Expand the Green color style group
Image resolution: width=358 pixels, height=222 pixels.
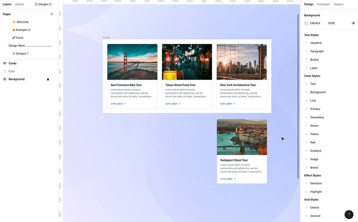click(306, 126)
